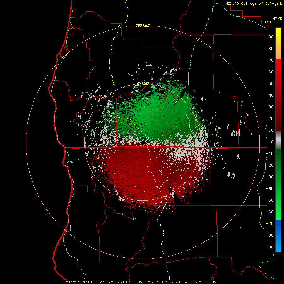The height and width of the screenshot is (284, 284).
Task: Click the 07:52 timestamp in the footer
Action: (211, 282)
